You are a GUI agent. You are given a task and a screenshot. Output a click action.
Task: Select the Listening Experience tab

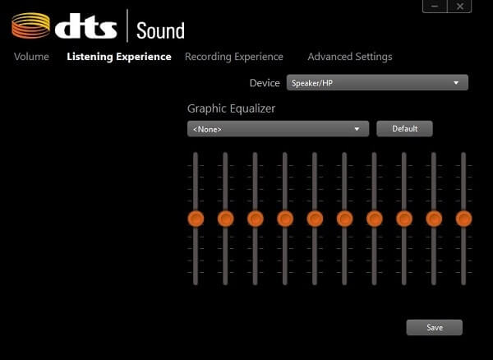point(119,57)
